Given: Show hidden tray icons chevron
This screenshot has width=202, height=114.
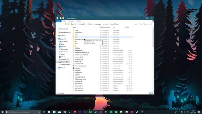Looking at the screenshot, I should 179,112.
